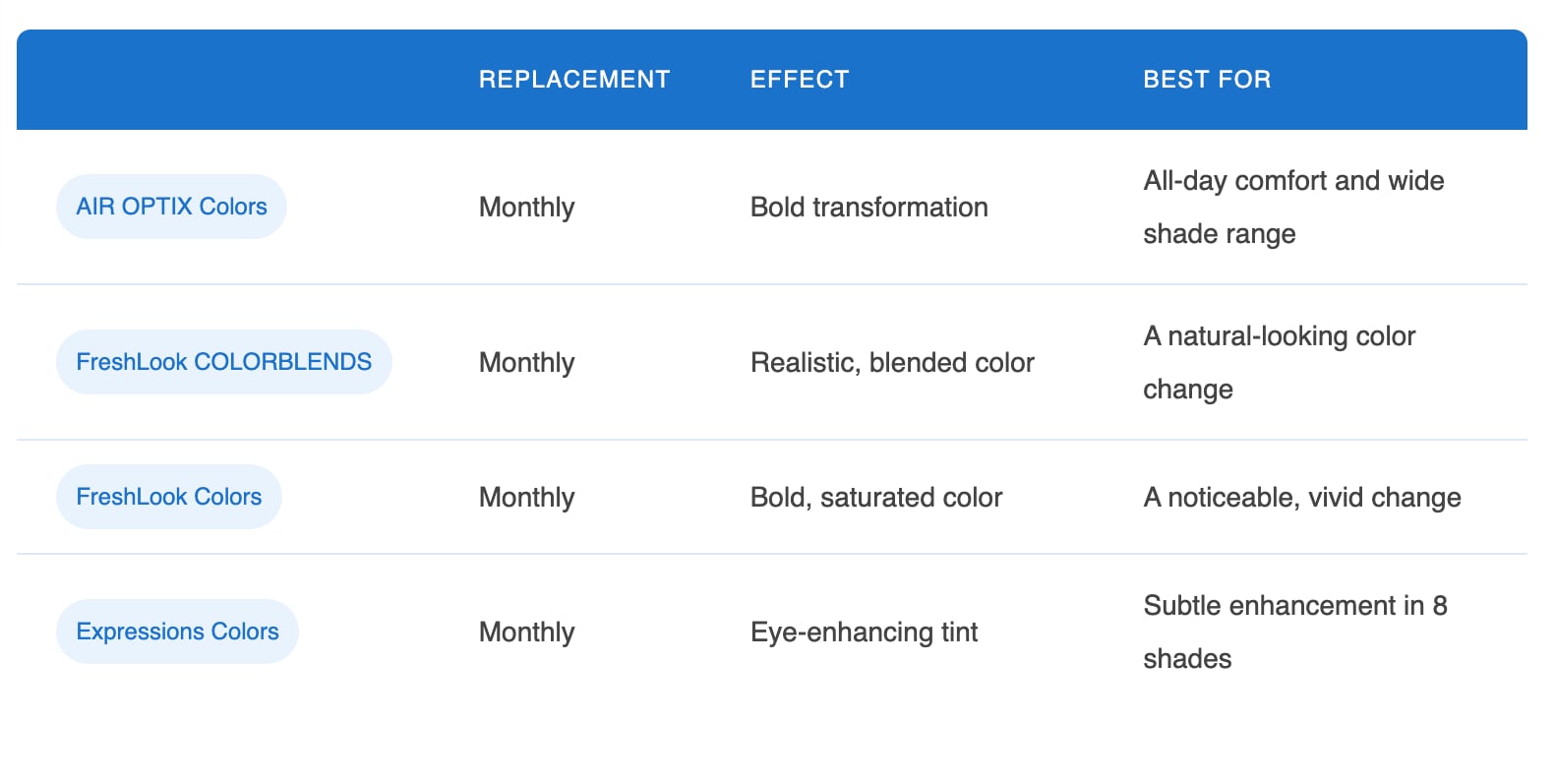The height and width of the screenshot is (783, 1556).
Task: Select Monthly cell in Expressions Colors row
Action: (527, 632)
